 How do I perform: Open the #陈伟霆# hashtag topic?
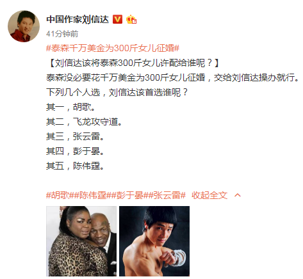click(92, 195)
